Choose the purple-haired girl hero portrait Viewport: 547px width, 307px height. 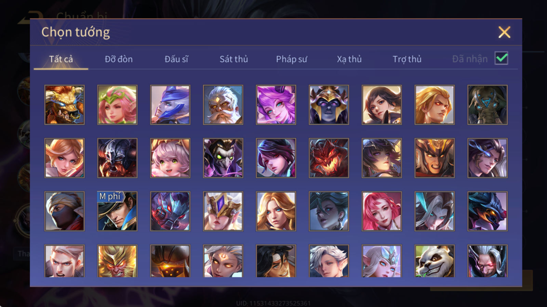tap(276, 105)
